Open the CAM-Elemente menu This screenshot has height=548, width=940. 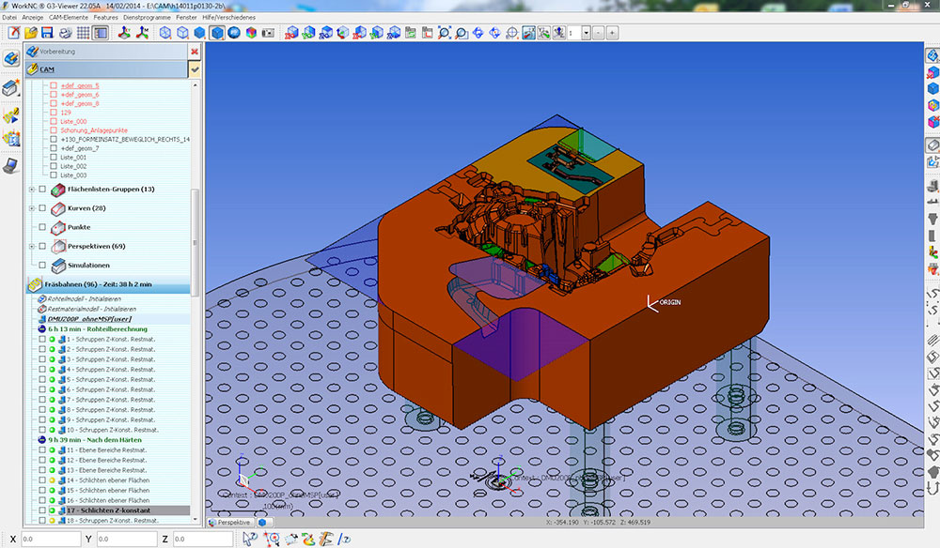(x=69, y=17)
